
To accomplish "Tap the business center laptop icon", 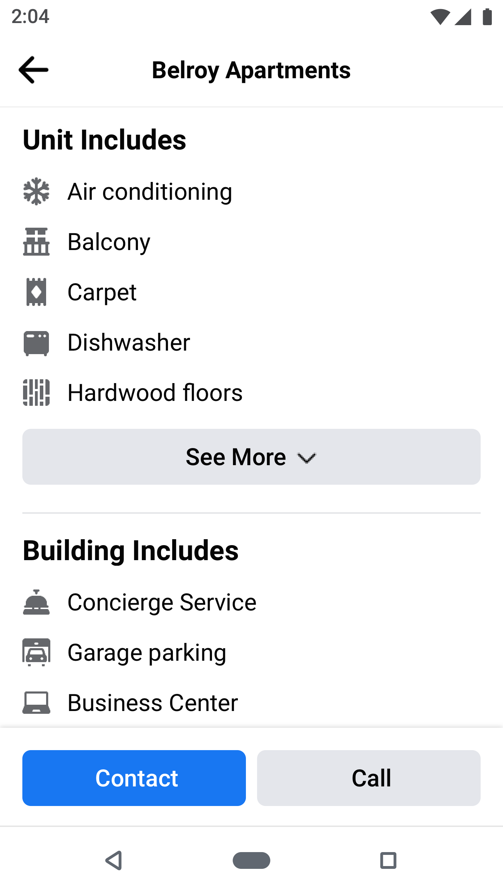I will (36, 703).
